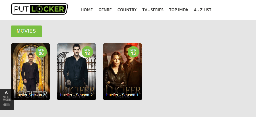Open the A - Z LIST
256x117 pixels.
pyautogui.click(x=203, y=10)
